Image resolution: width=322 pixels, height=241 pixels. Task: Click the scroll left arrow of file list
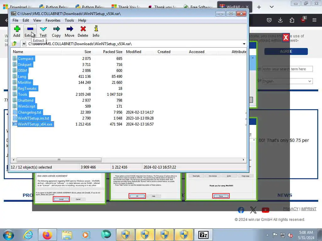point(14,160)
